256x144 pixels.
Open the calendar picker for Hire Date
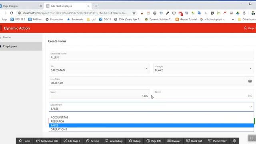[x=250, y=81]
